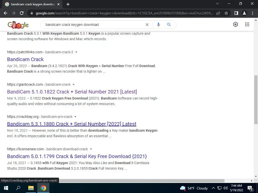Open the Windows Start menu
This screenshot has width=258, height=193.
tap(6, 188)
